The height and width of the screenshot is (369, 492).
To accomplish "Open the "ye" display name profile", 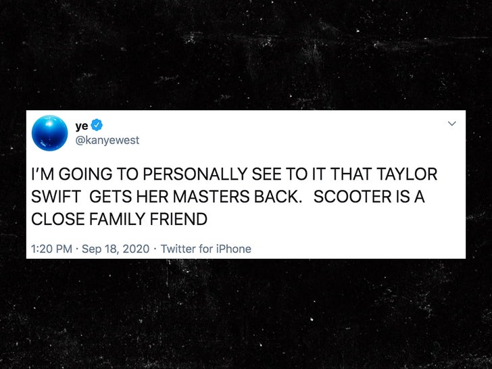I will click(82, 126).
